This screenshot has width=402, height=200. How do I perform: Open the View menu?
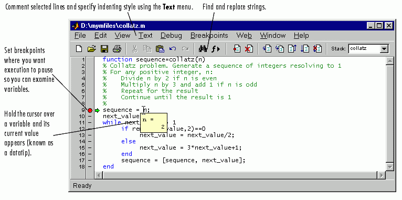tap(122, 35)
